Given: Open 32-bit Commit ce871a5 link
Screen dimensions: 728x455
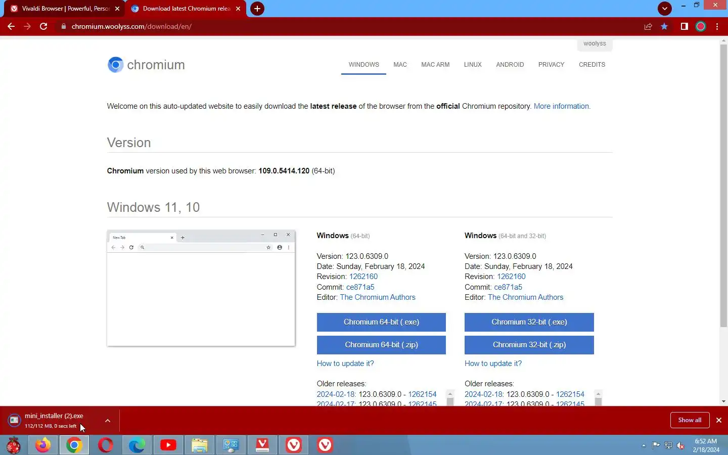Looking at the screenshot, I should (508, 287).
